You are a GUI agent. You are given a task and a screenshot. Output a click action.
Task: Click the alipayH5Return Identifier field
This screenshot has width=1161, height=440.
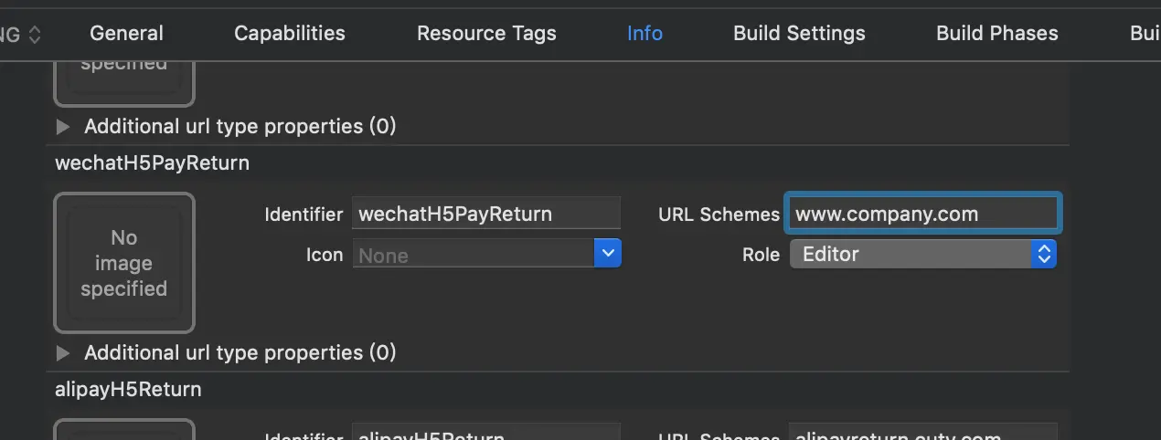tap(485, 433)
